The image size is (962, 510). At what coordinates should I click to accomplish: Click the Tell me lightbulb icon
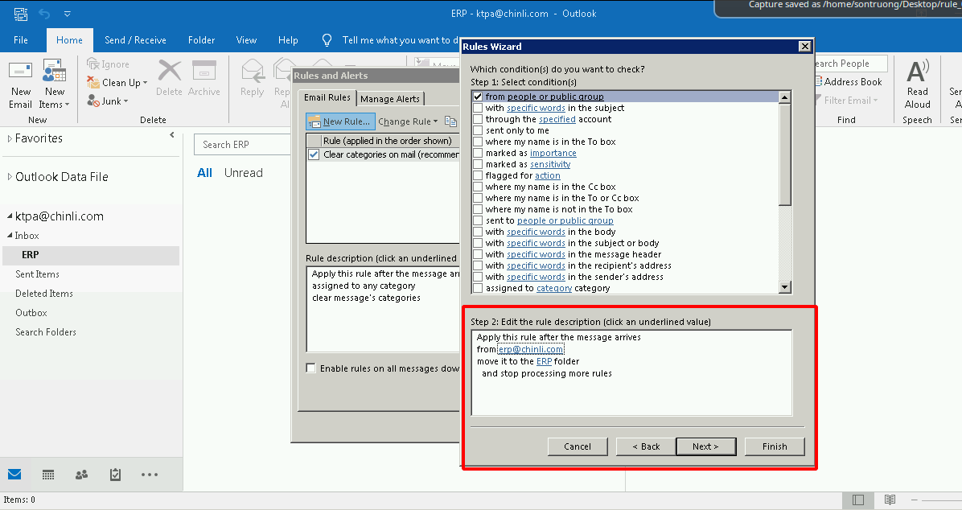pyautogui.click(x=327, y=40)
